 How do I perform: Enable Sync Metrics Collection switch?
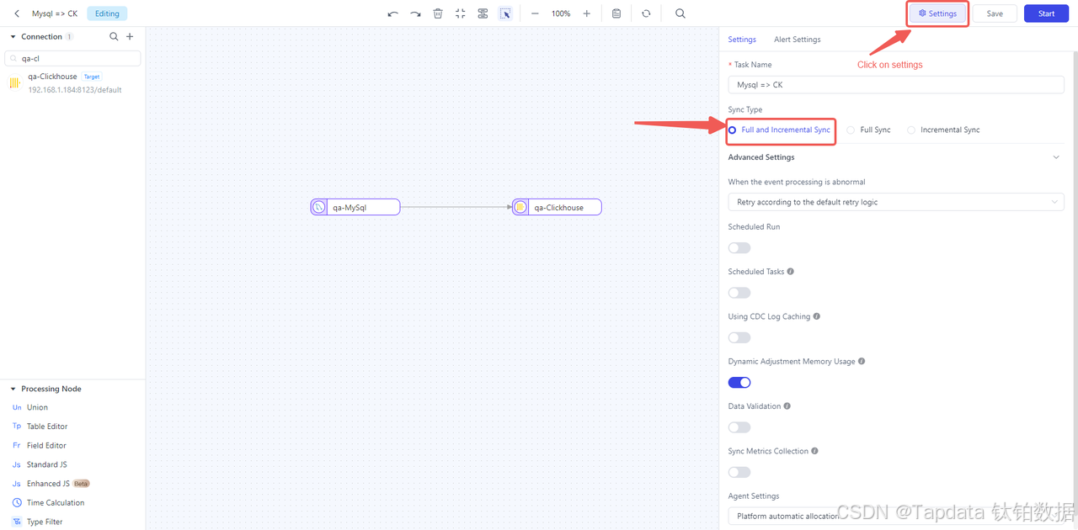point(739,472)
